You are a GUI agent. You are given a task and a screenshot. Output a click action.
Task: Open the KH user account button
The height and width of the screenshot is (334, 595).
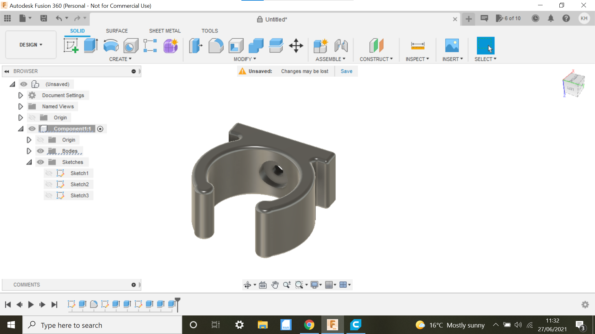click(x=584, y=18)
